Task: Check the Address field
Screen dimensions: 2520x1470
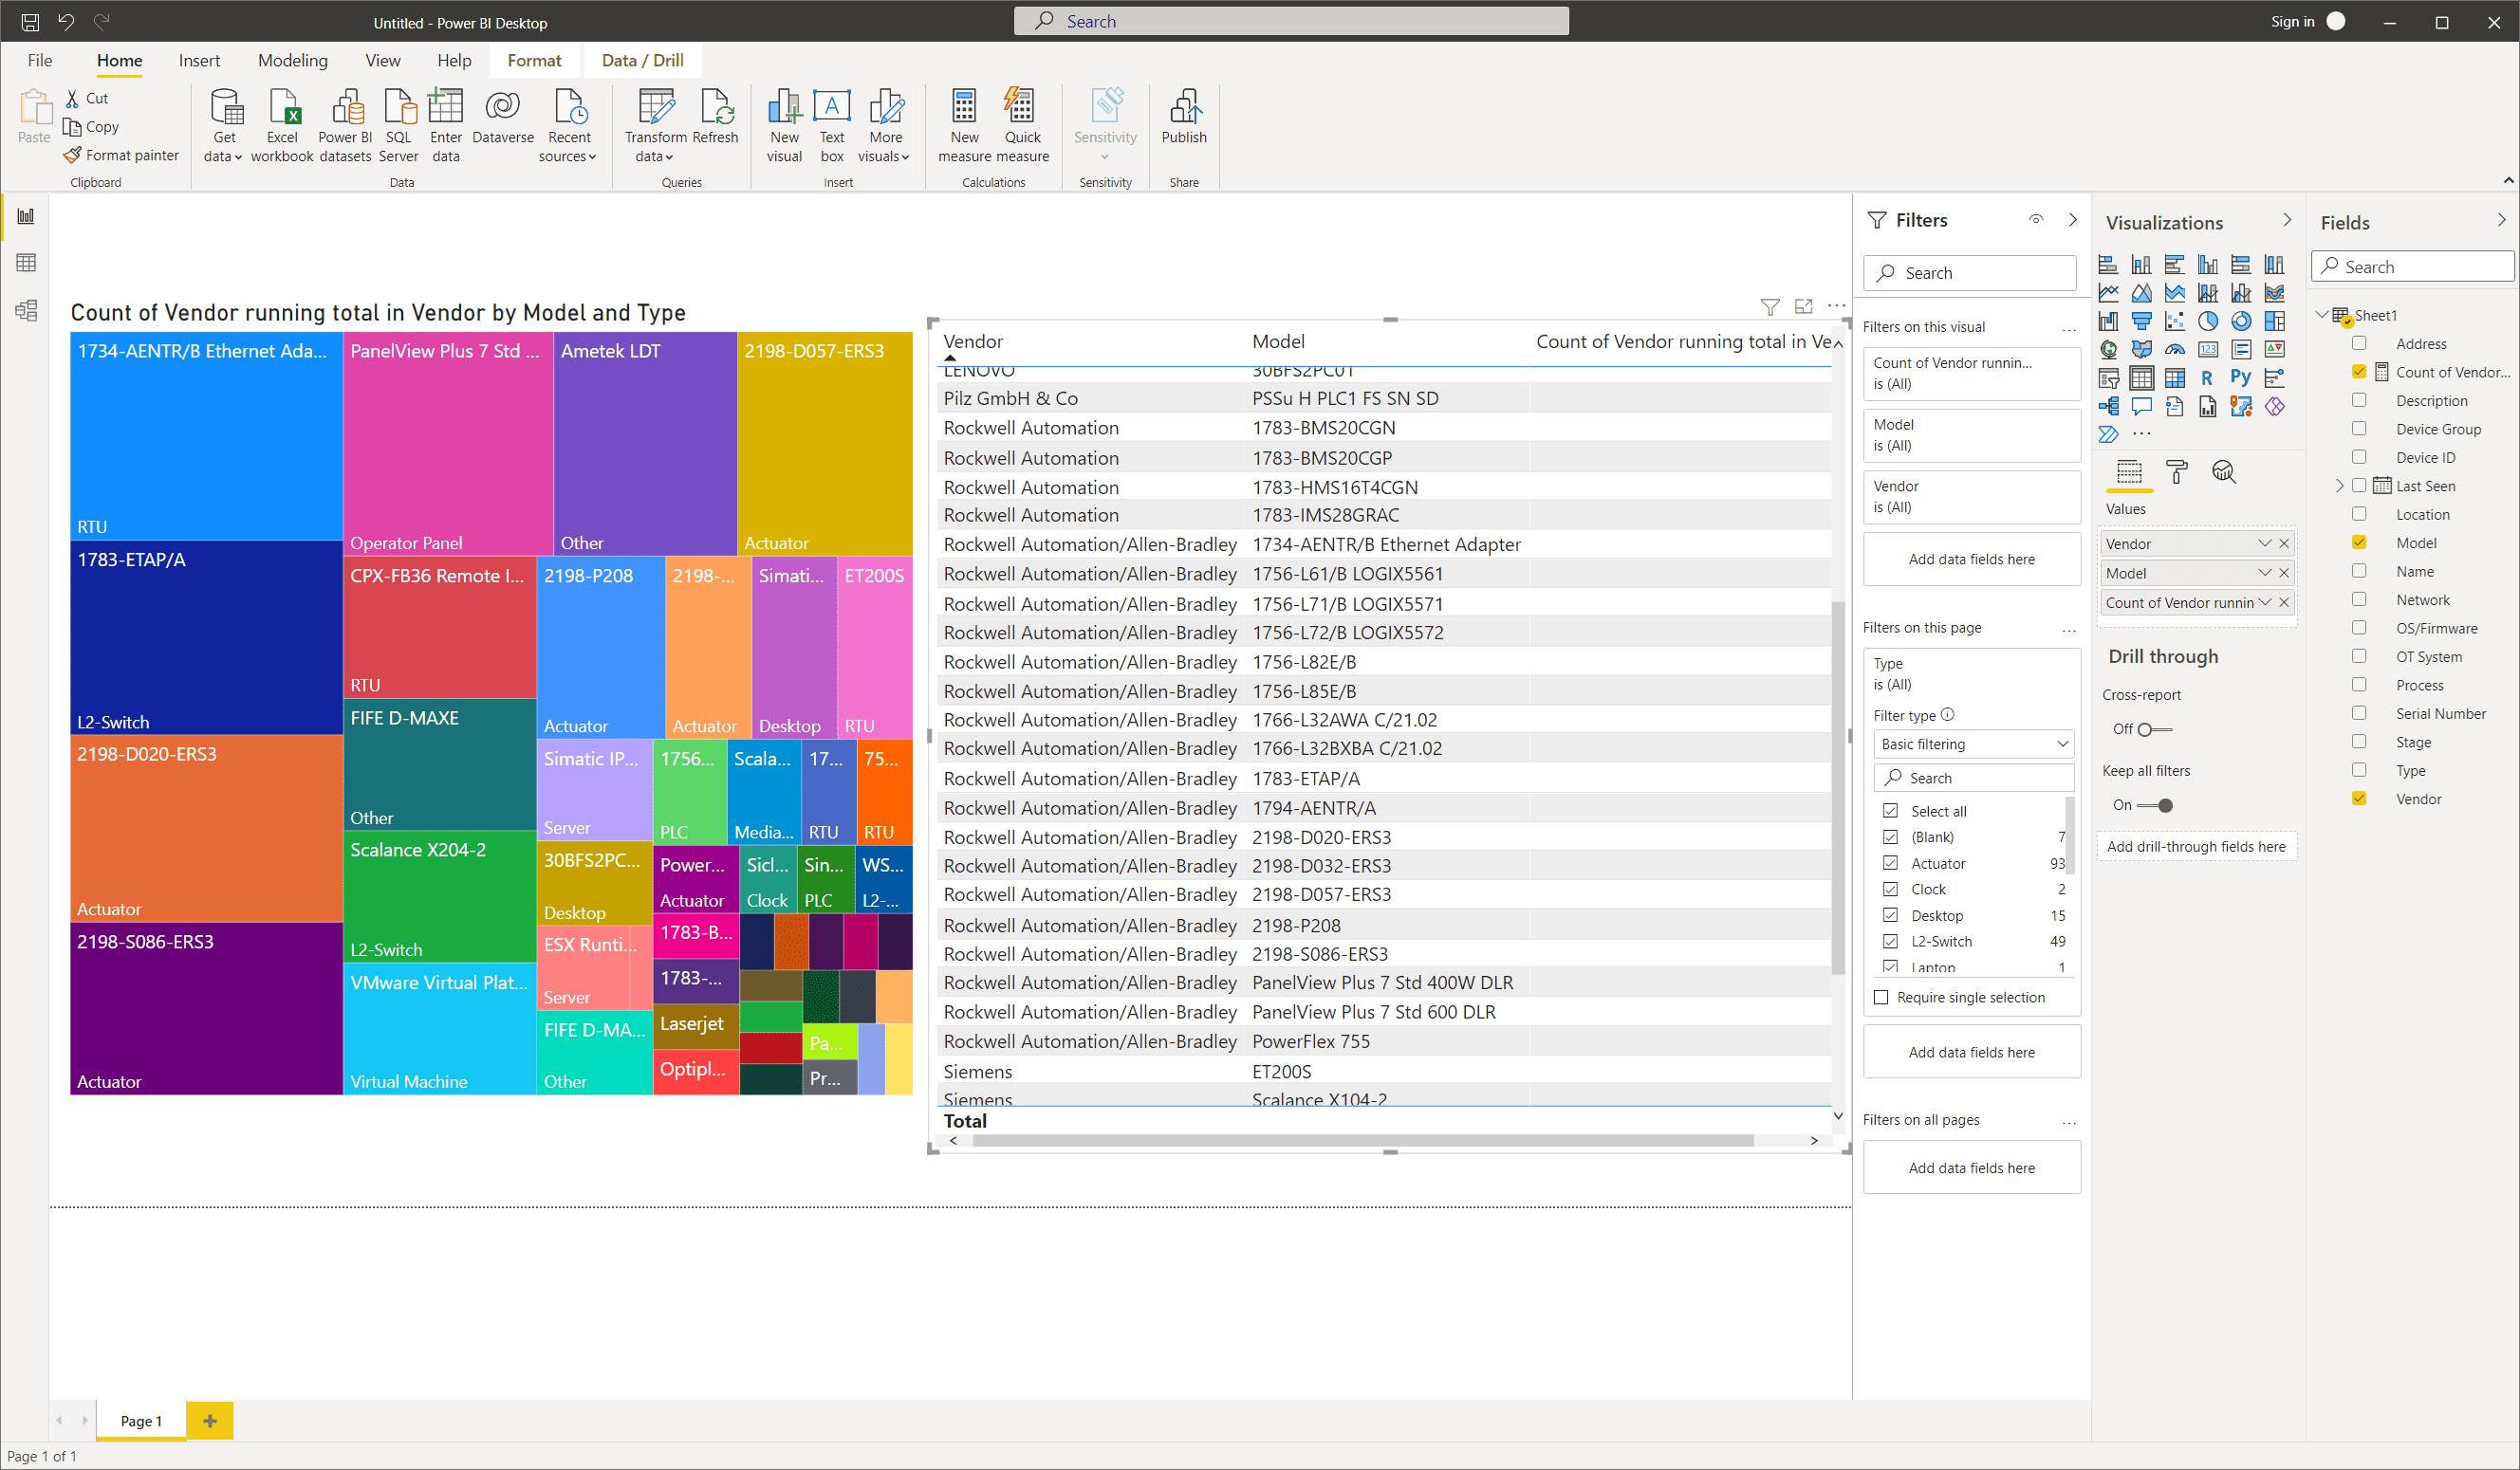Action: (x=2360, y=342)
